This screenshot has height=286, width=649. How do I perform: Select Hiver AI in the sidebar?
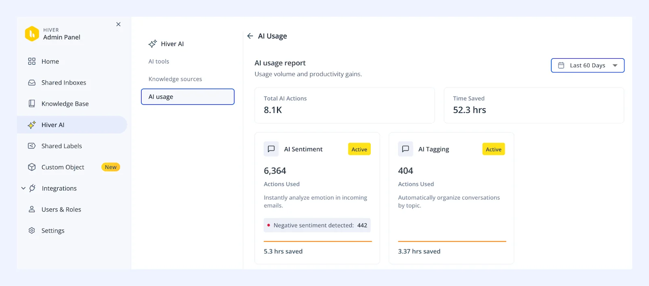(72, 125)
